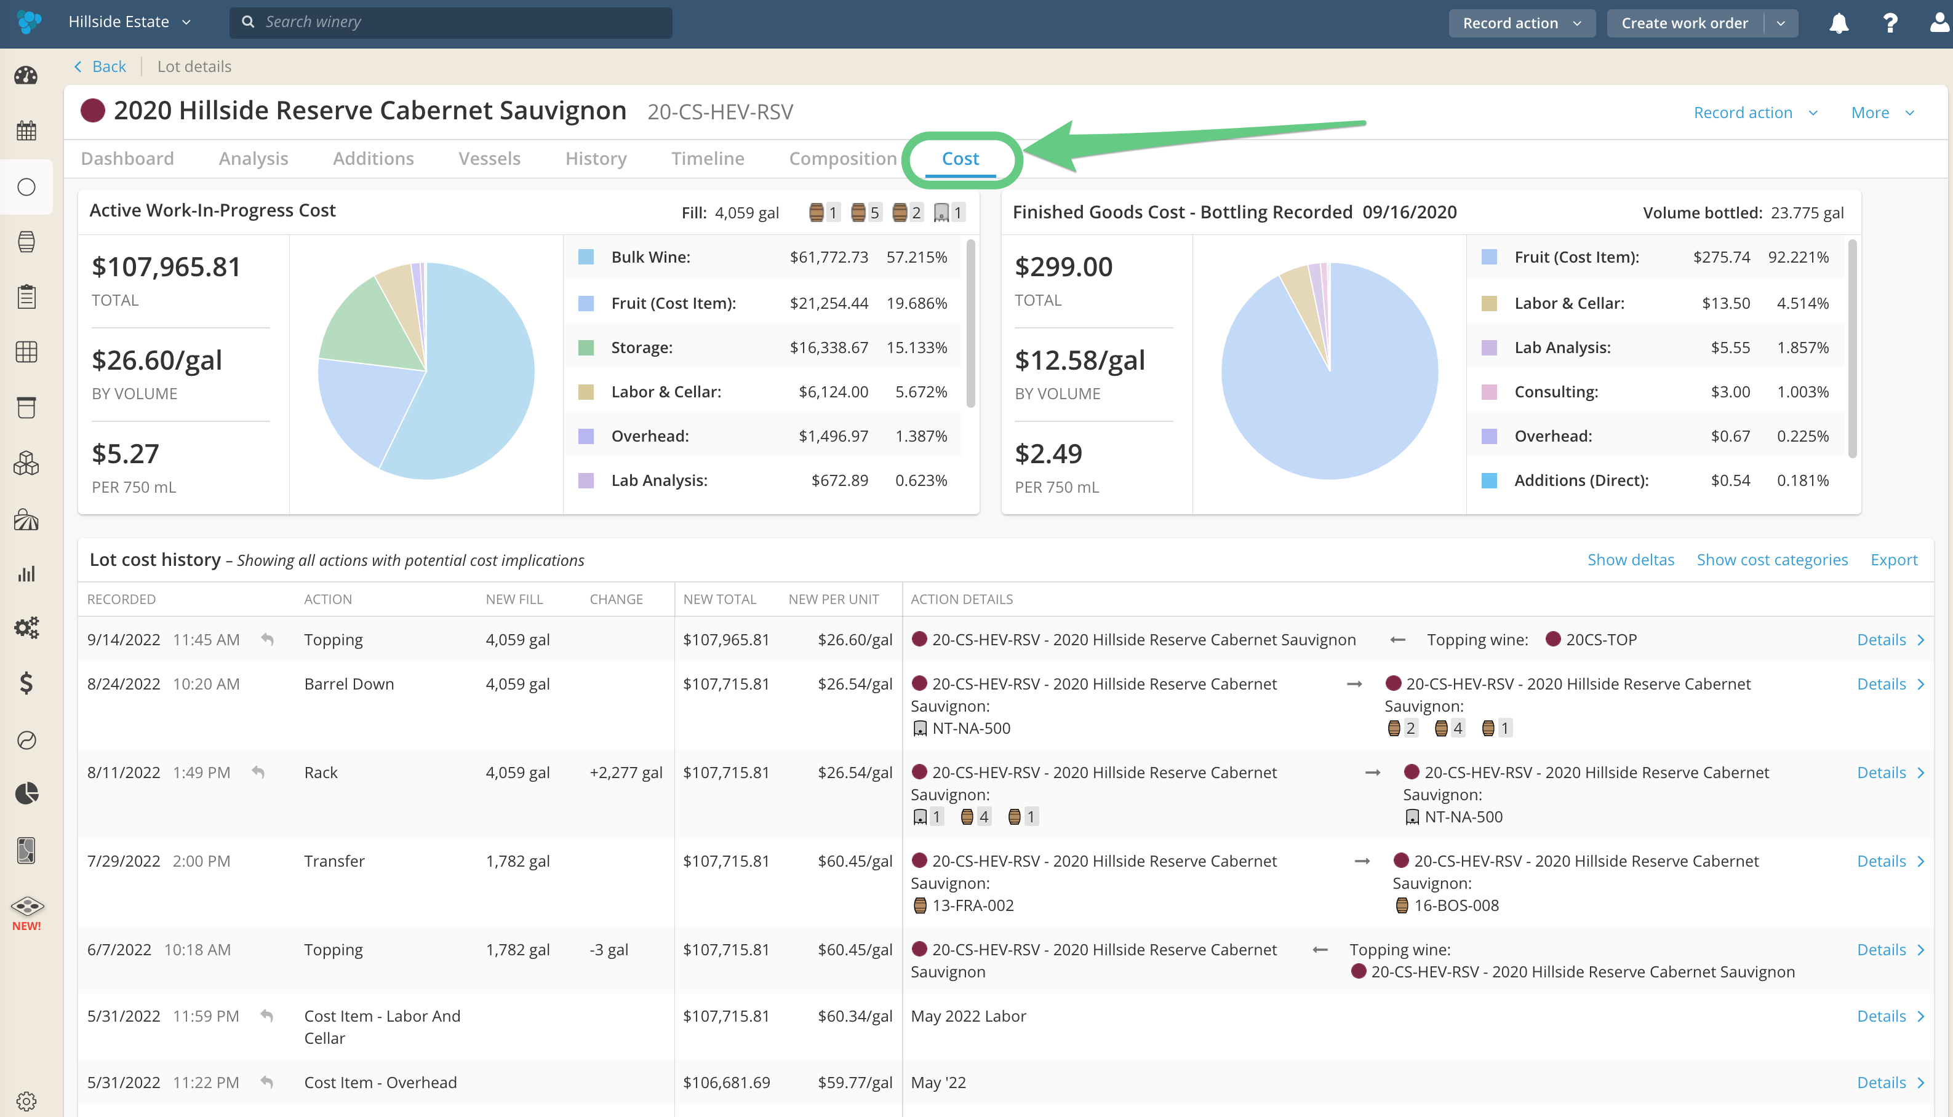Click the Finished Goods cost pie chart
This screenshot has width=1953, height=1117.
coord(1329,370)
